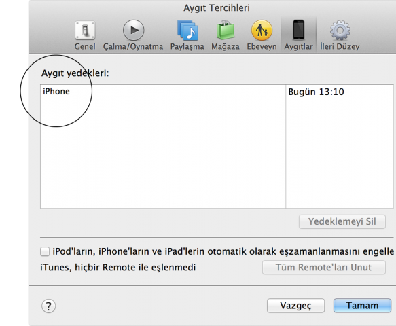Image resolution: width=396 pixels, height=326 pixels.
Task: Open Ebeveyn parental controls
Action: [x=262, y=35]
